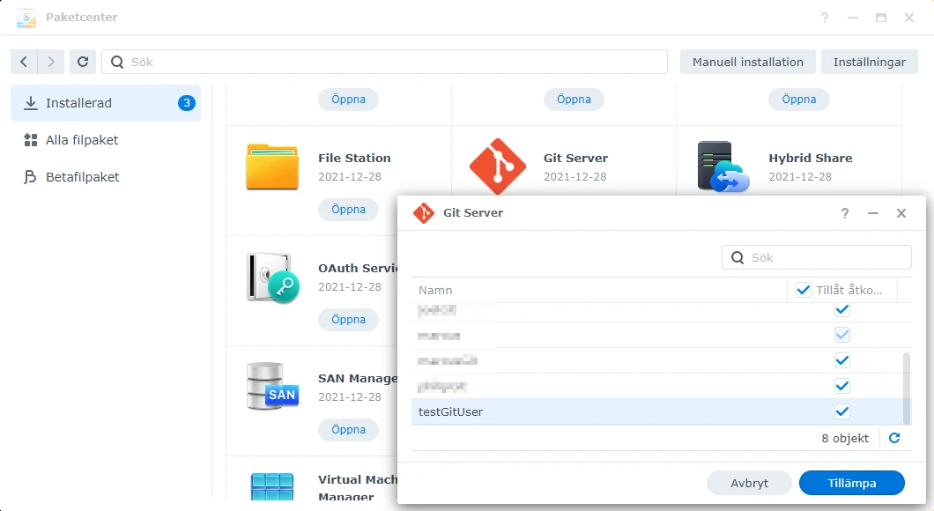Open help via the question mark in Git Server dialog

click(x=844, y=213)
